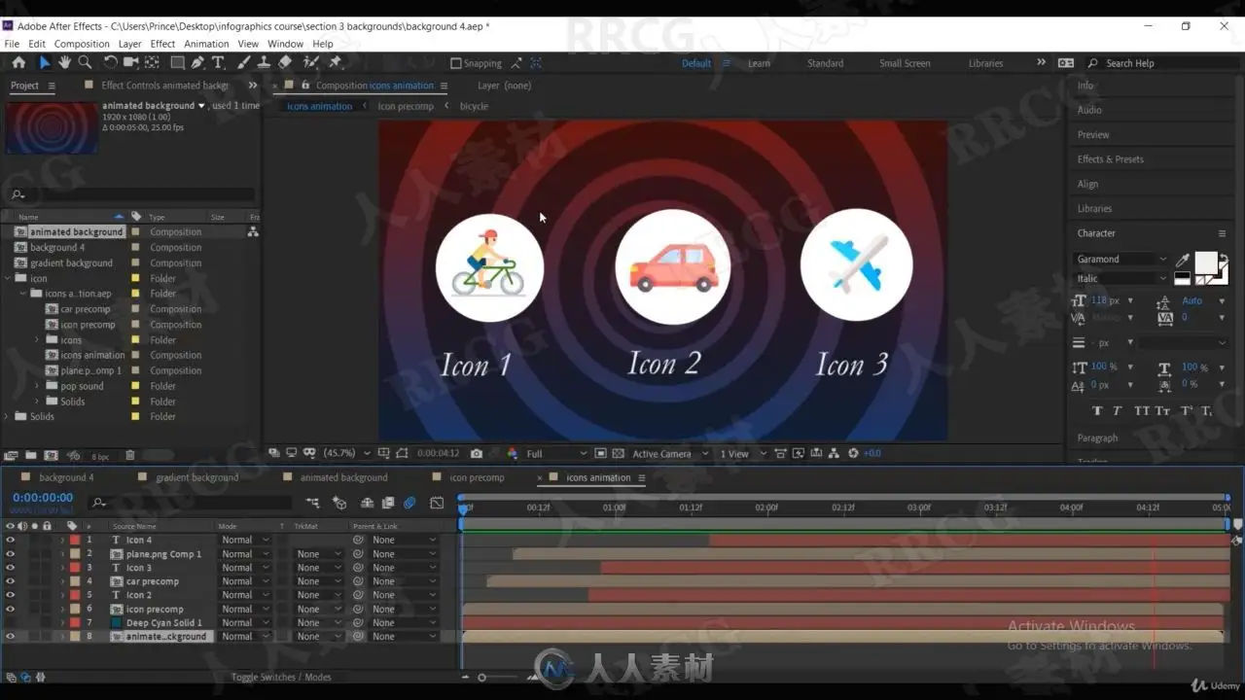The image size is (1245, 700).
Task: Select the Selection arrow tool
Action: (x=44, y=62)
